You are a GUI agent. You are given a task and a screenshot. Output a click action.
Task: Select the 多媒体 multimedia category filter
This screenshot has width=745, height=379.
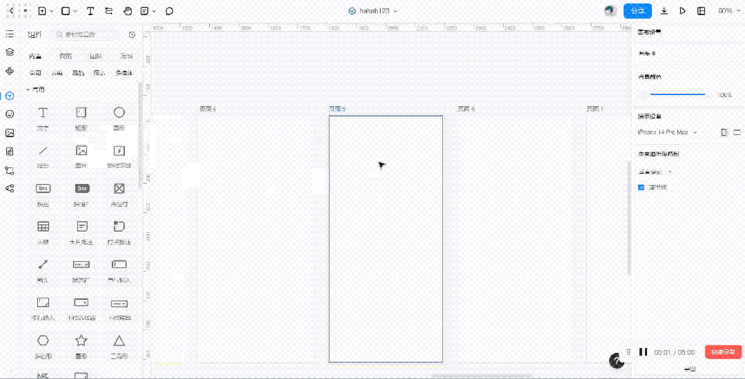coord(124,73)
